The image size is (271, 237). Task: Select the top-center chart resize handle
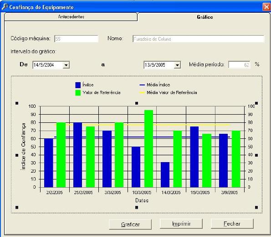tap(137, 103)
